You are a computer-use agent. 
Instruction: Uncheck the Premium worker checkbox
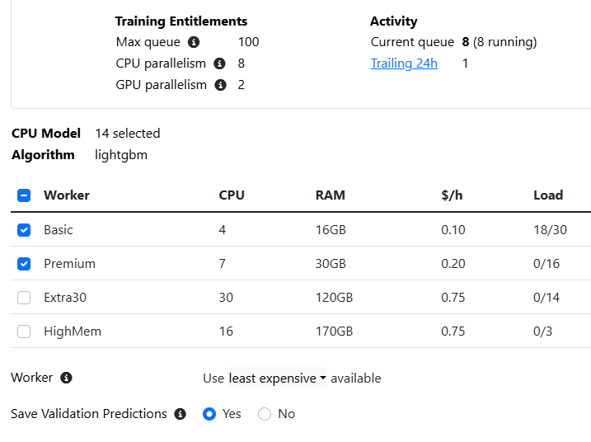point(24,264)
